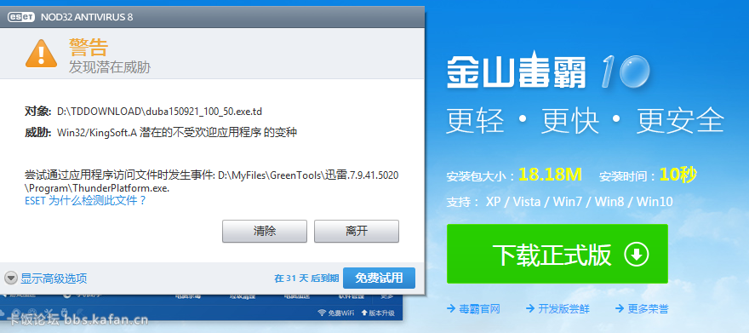Click the 'XP / Vista / Win7 / Win8 / Win10' text

coord(580,202)
